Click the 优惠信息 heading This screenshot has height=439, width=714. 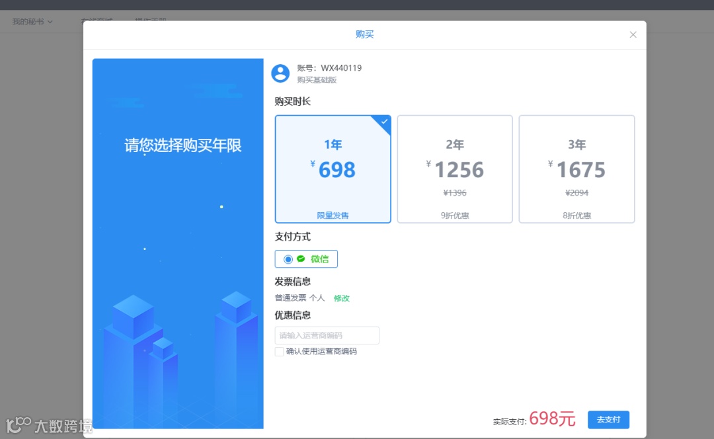[x=292, y=315]
